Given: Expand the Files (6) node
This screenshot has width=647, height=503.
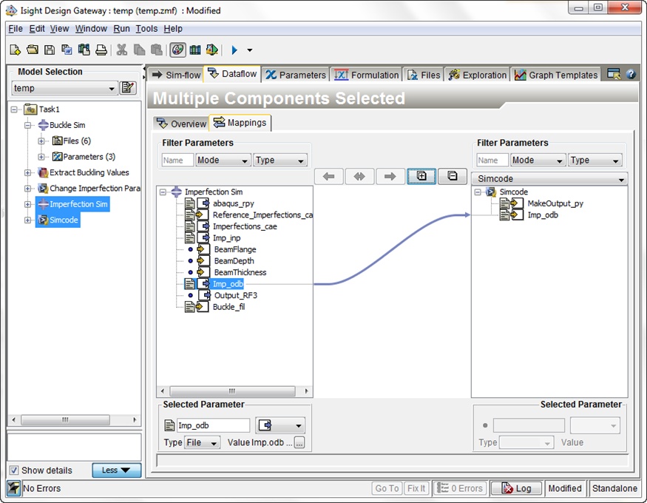Looking at the screenshot, I should 41,141.
